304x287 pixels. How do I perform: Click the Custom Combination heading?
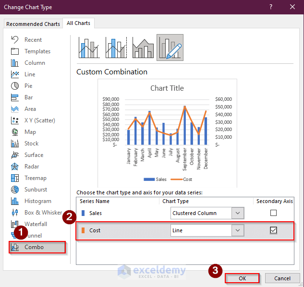[112, 72]
